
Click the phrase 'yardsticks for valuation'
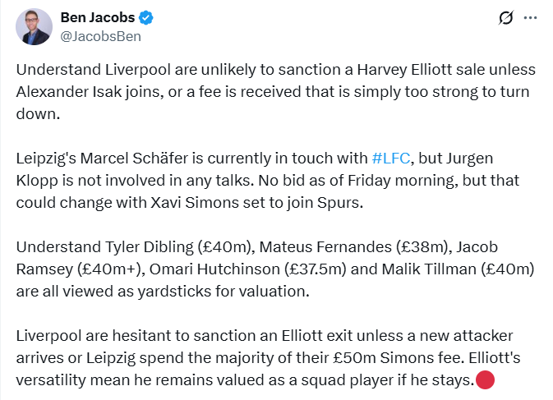pyautogui.click(x=224, y=292)
